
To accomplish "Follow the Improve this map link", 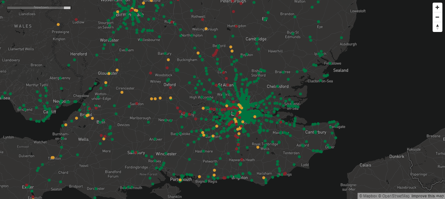I will [x=428, y=196].
